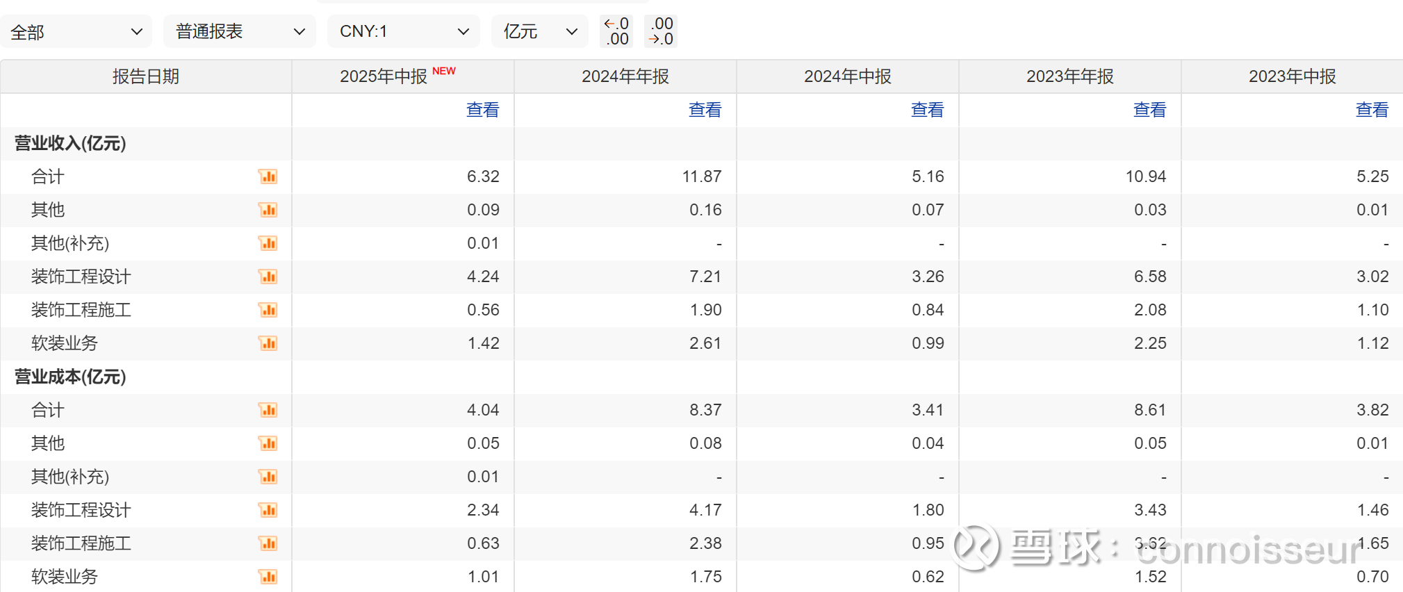Click the cost total value 8.61
The image size is (1403, 592).
(1150, 410)
